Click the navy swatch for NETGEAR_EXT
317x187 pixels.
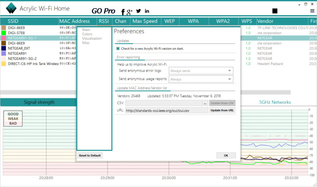tap(4, 48)
